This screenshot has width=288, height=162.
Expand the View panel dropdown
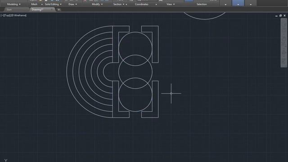coord(171,4)
